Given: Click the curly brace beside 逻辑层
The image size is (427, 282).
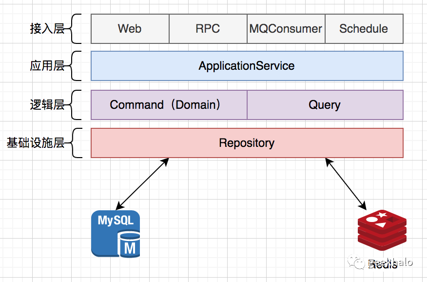Looking at the screenshot, I should (x=74, y=105).
